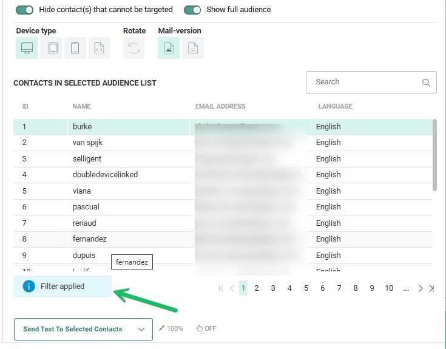The height and width of the screenshot is (349, 446).
Task: Toggle Show full audience switch
Action: [192, 10]
